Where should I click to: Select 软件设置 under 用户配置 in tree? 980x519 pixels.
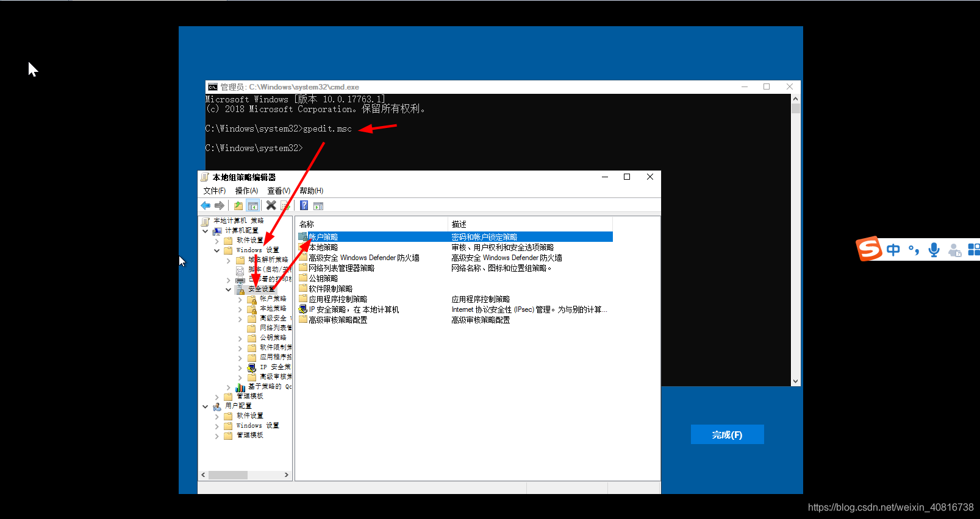[250, 416]
